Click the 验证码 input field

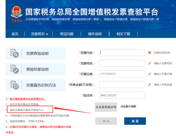click(122, 95)
